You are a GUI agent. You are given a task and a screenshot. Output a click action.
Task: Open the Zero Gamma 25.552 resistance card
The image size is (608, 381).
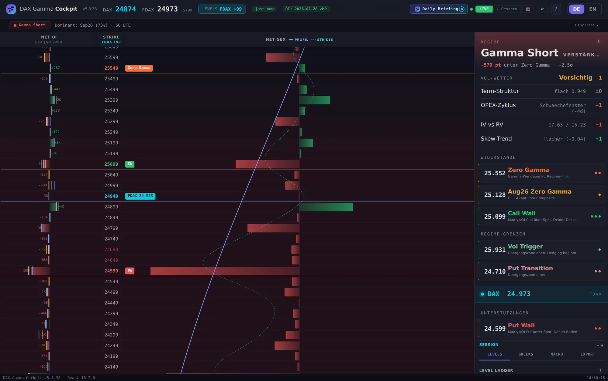(x=541, y=173)
